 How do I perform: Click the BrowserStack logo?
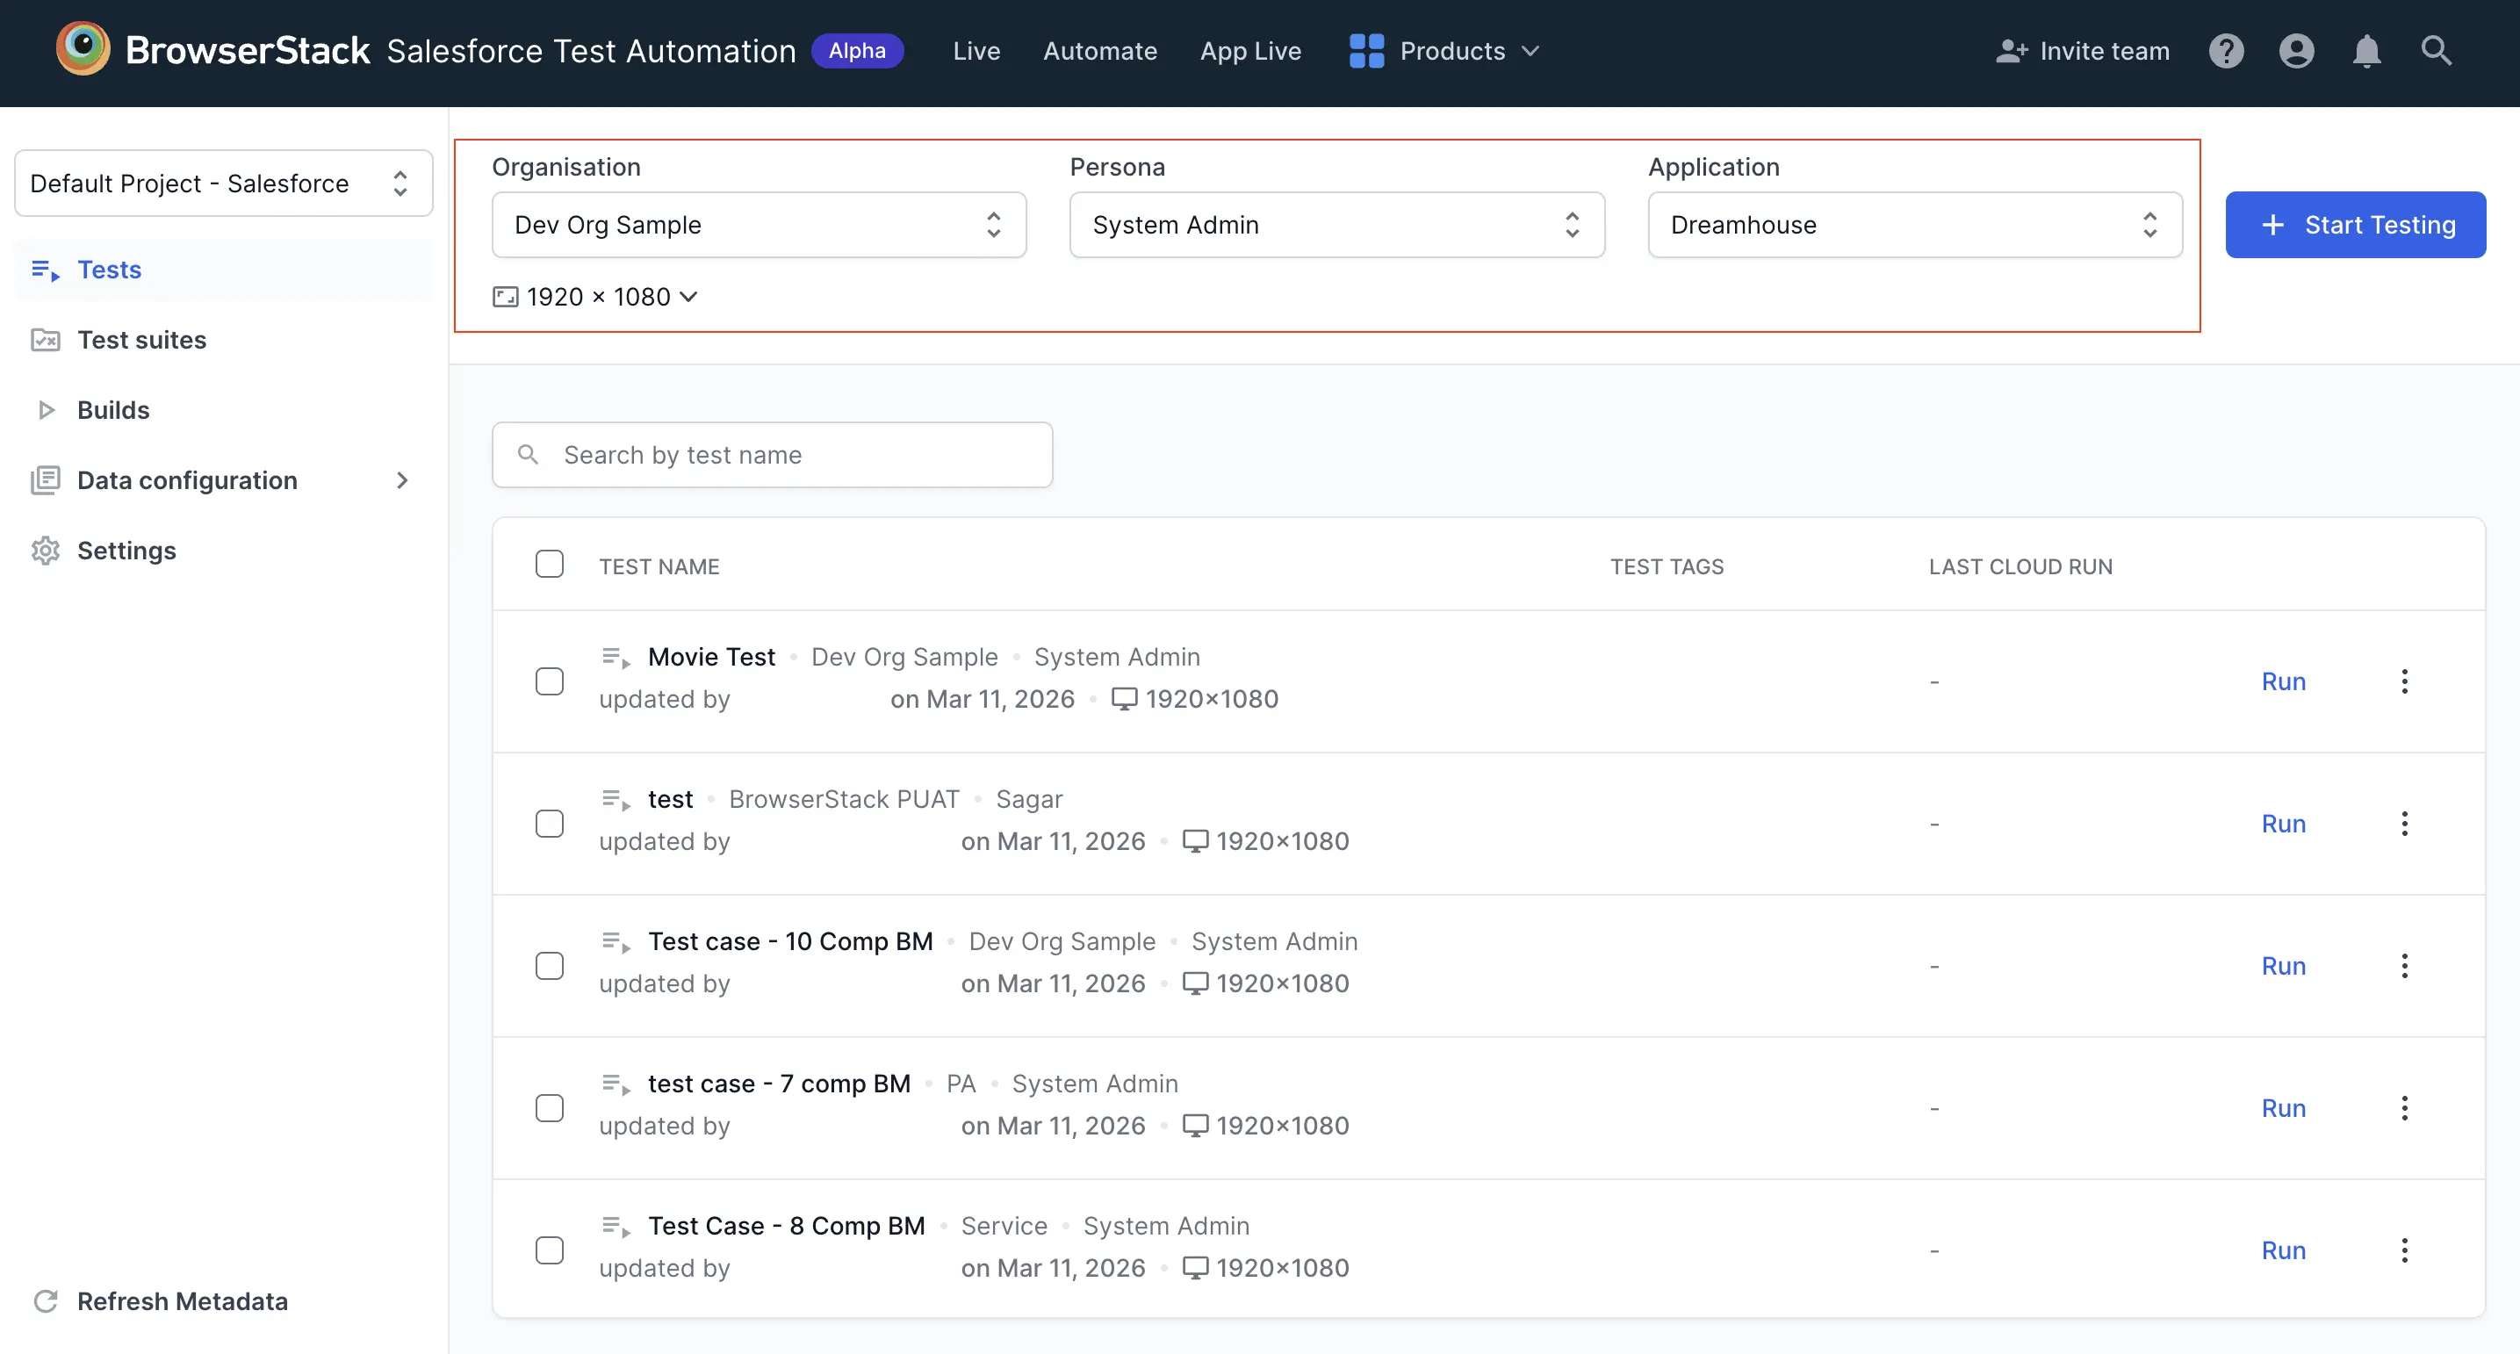pyautogui.click(x=83, y=49)
